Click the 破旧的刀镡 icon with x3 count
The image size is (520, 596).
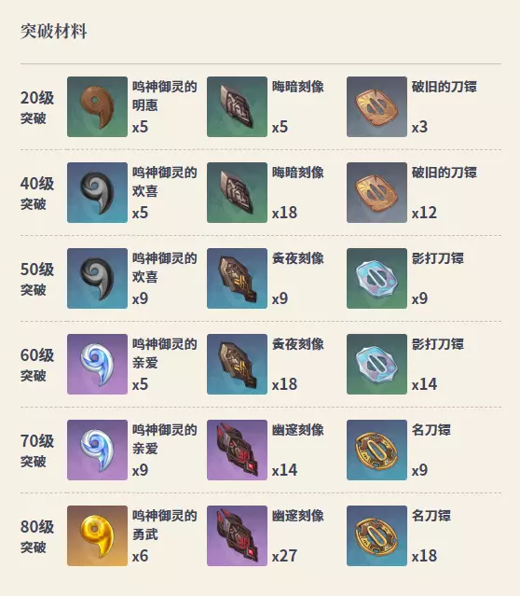pos(376,107)
